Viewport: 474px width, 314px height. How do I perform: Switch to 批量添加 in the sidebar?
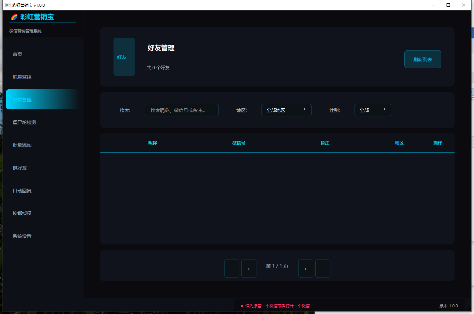(43, 145)
